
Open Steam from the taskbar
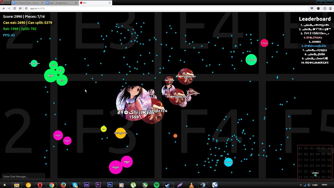click(168, 185)
